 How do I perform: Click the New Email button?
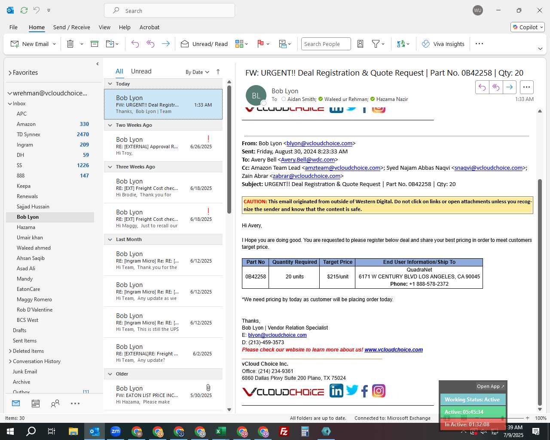tap(30, 44)
